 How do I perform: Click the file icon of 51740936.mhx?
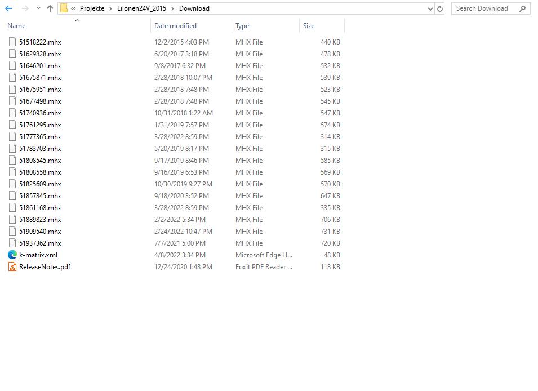(x=12, y=113)
